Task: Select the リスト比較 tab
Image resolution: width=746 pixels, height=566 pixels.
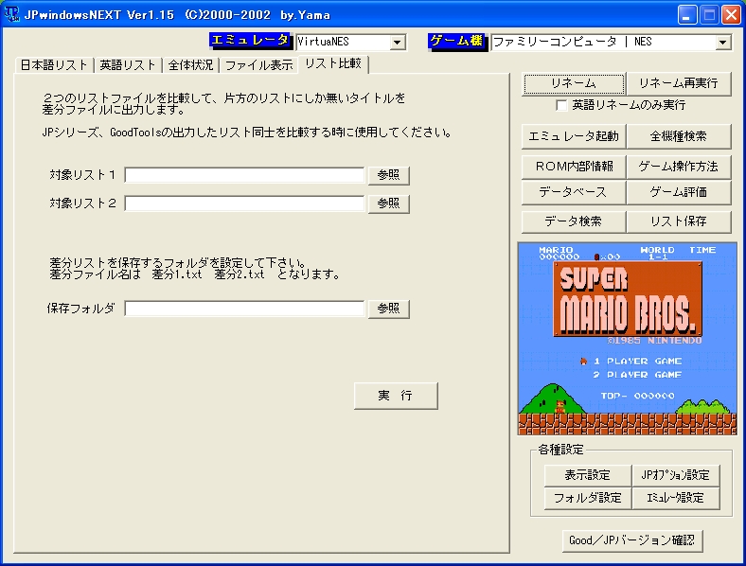Action: point(333,63)
